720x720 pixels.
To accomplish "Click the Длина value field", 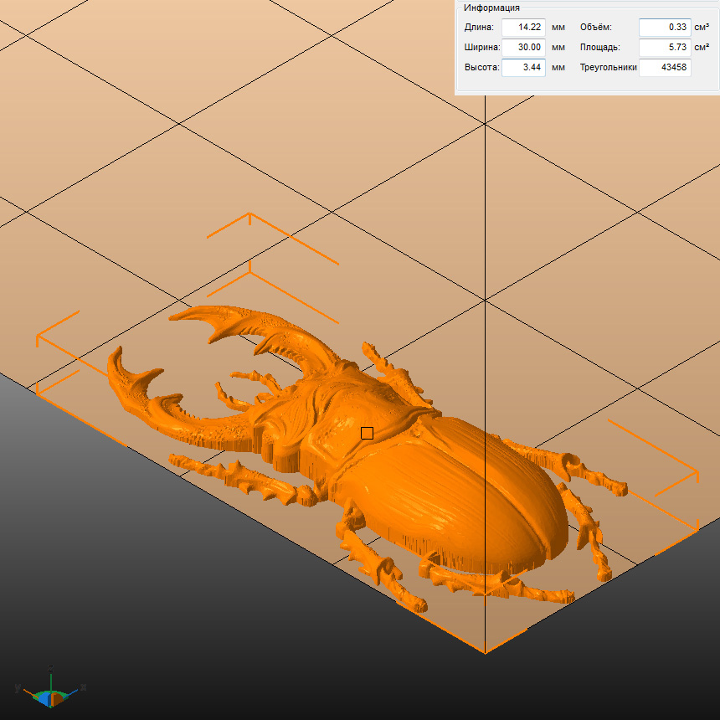I will coord(523,27).
